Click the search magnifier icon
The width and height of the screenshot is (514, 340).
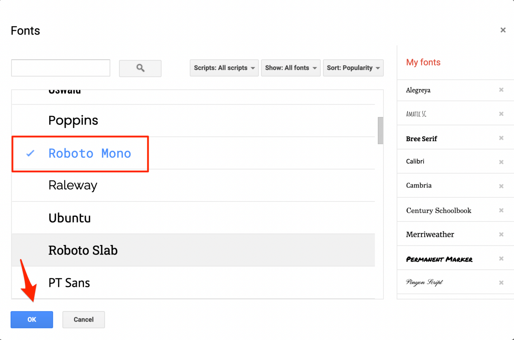(x=140, y=68)
